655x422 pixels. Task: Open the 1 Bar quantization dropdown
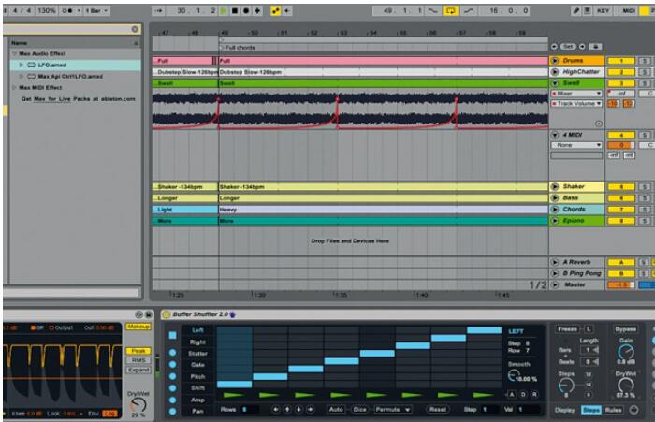[96, 11]
